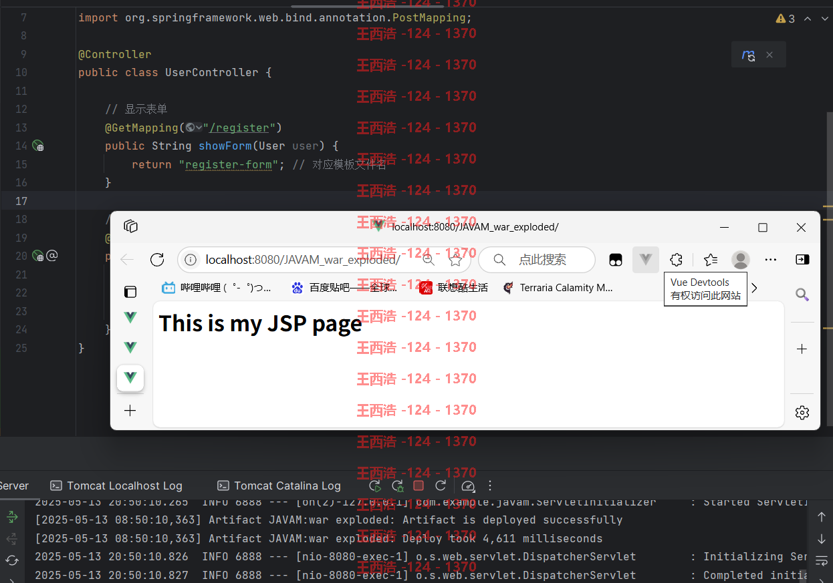
Task: Click the Vue Devtools extension icon
Action: 645,260
